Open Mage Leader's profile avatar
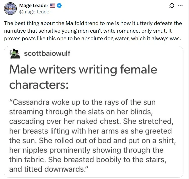The height and width of the screenshot is (179, 189). point(10,9)
